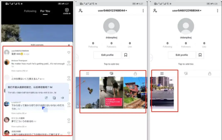Expand View replies under the 下から切って comment
The height and width of the screenshot is (140, 222).
tap(19, 113)
